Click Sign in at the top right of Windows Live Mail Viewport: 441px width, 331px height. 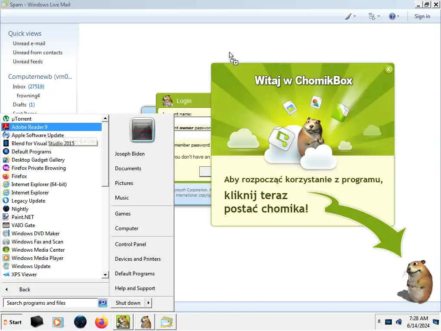422,16
